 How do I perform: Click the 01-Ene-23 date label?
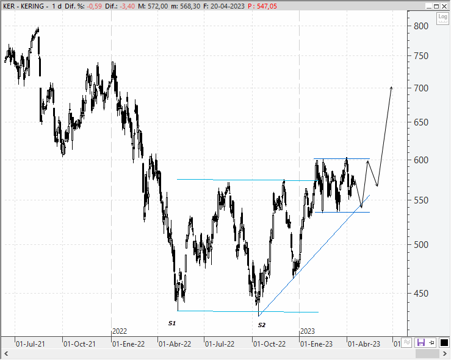pos(316,344)
